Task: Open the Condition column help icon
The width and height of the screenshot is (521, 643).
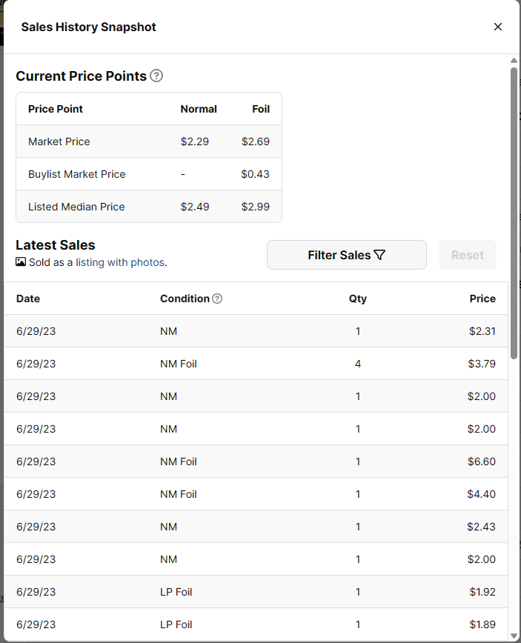Action: click(217, 299)
